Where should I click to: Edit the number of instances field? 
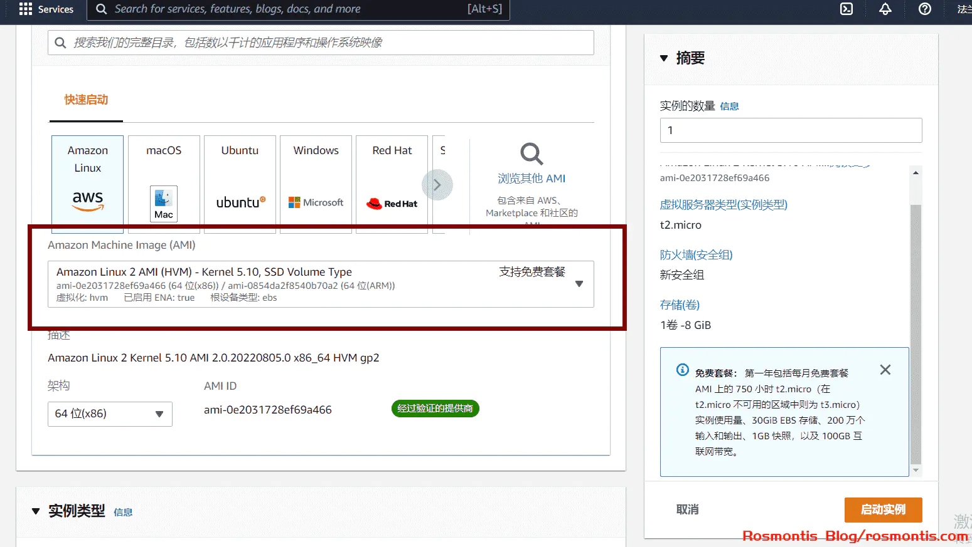point(791,130)
